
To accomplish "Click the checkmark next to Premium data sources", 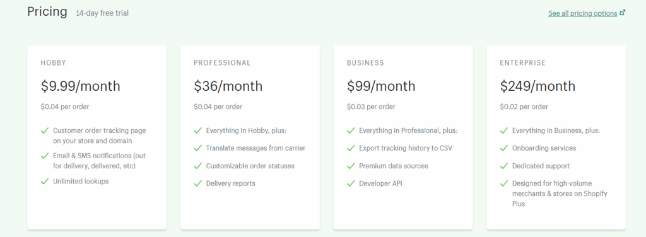I will (x=351, y=166).
